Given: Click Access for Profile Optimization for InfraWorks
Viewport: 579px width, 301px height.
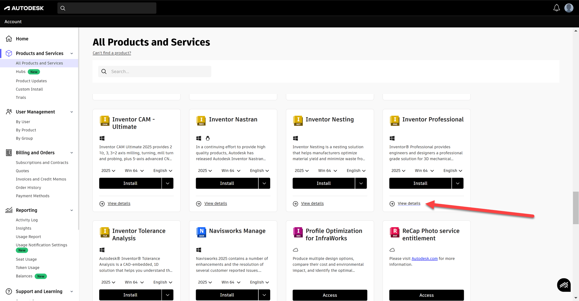Looking at the screenshot, I should (330, 295).
